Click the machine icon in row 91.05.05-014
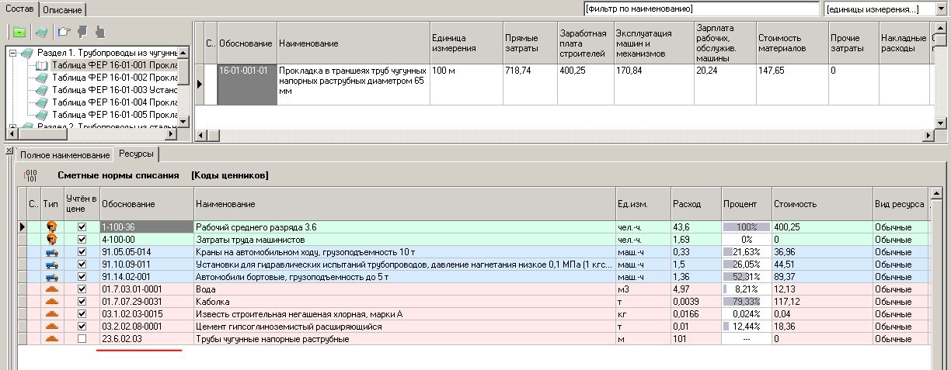The width and height of the screenshot is (951, 370). click(52, 252)
